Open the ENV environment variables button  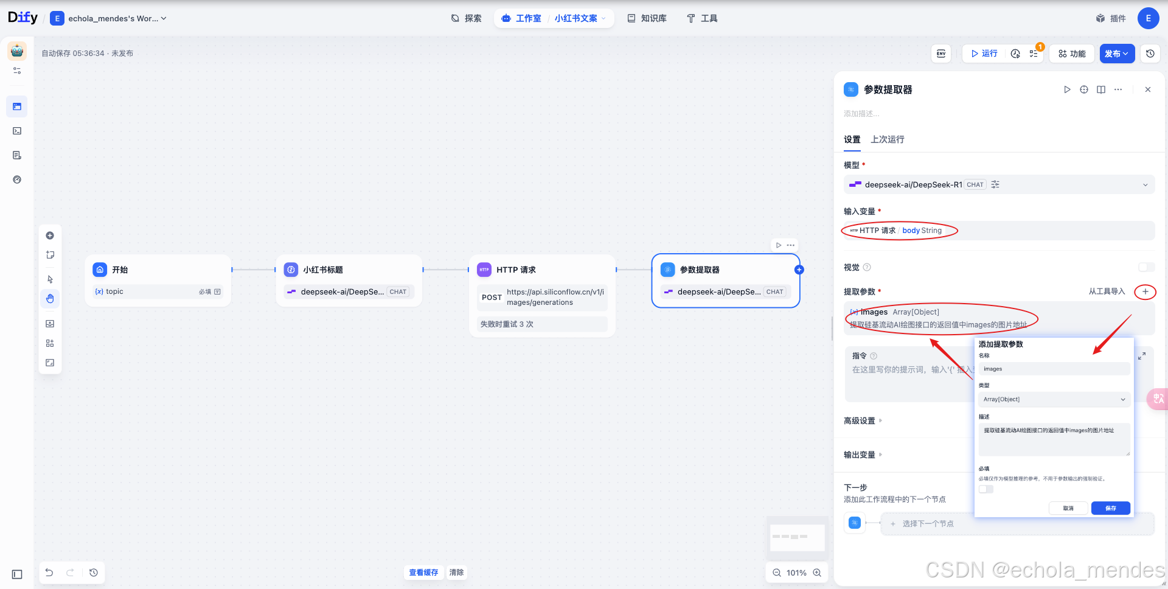941,54
